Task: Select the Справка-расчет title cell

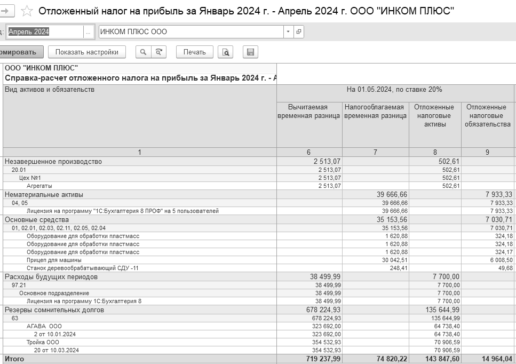Action: pyautogui.click(x=140, y=78)
